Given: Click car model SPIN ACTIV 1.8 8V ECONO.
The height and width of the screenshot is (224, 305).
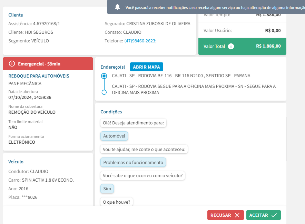Looking at the screenshot, I should (48, 180).
